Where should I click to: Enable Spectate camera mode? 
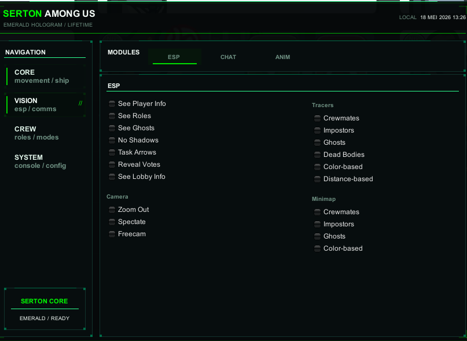tap(112, 222)
